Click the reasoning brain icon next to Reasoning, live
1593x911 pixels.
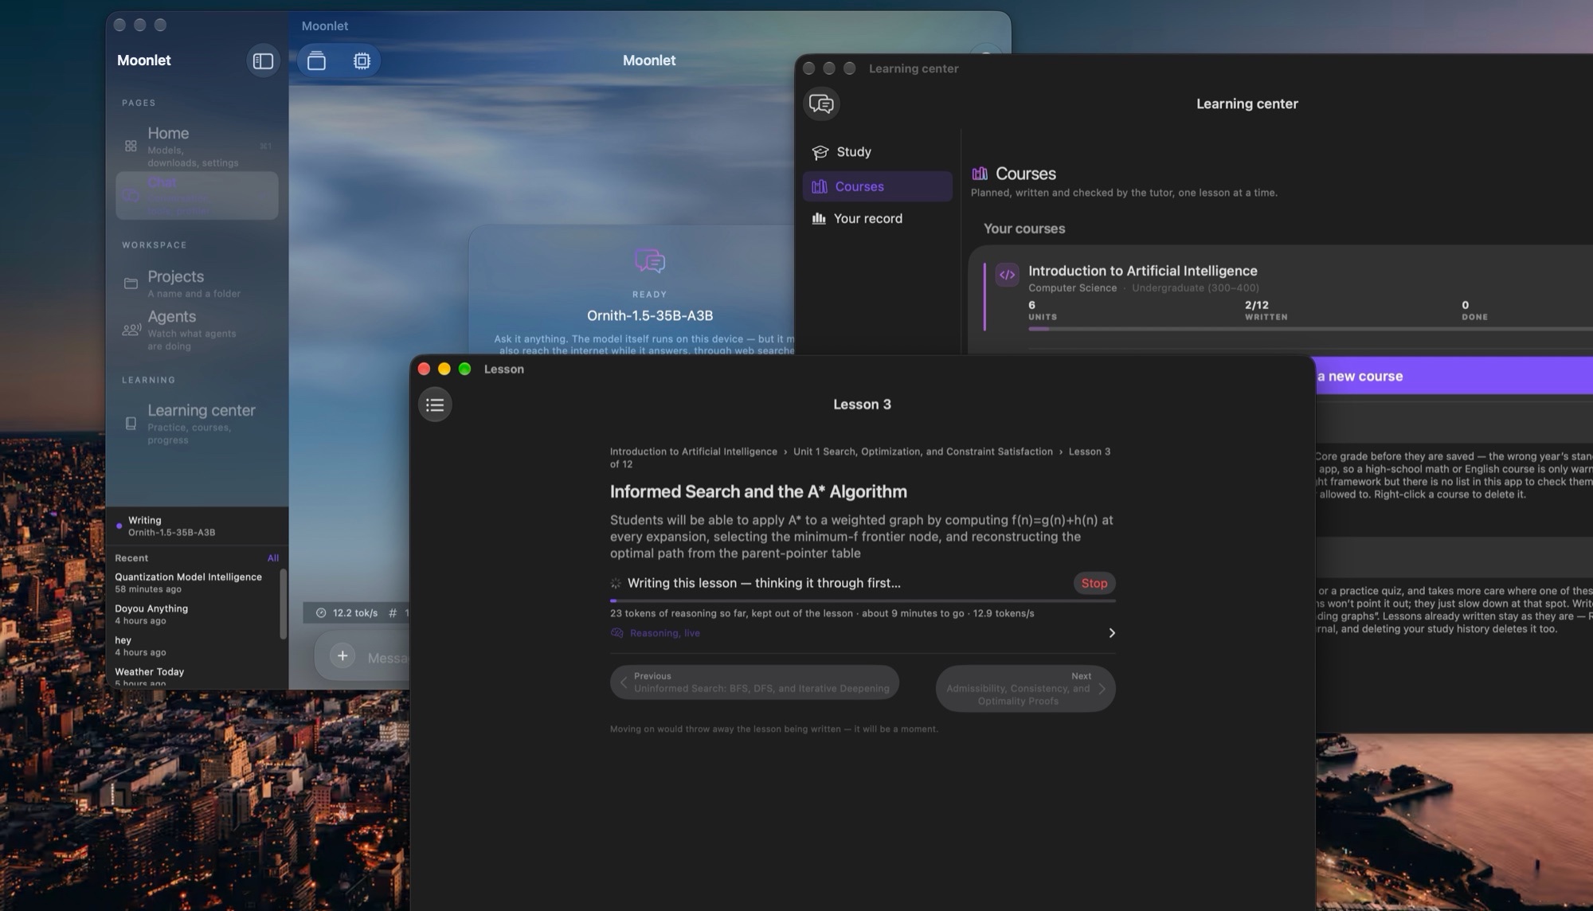tap(616, 633)
